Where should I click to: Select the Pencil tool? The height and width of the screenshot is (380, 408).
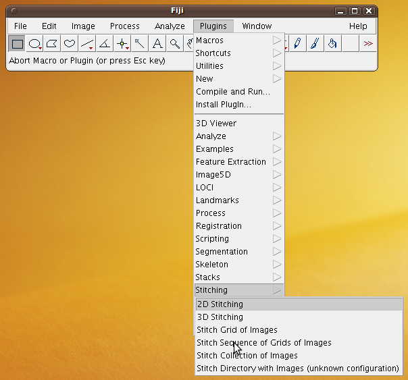[x=298, y=43]
